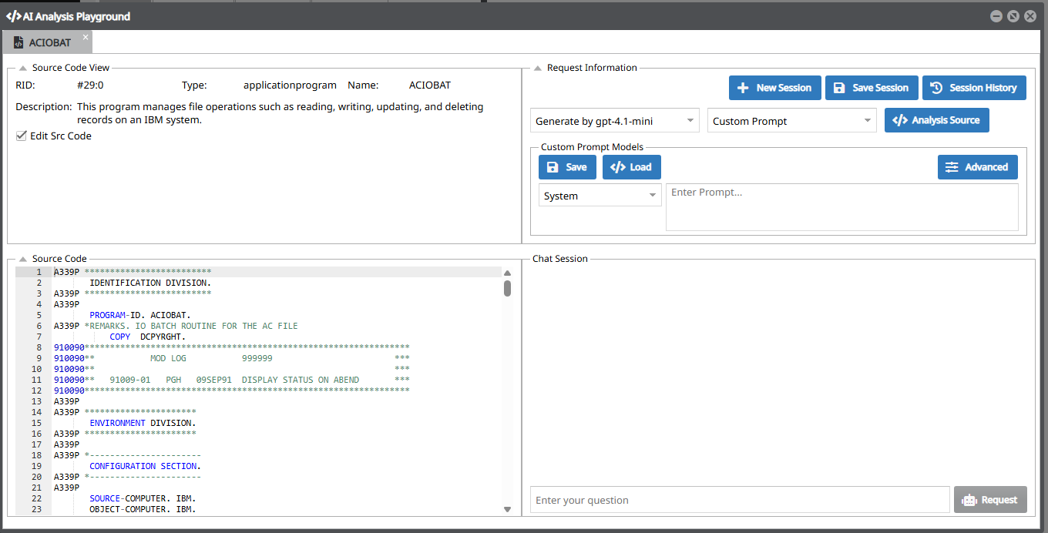Viewport: 1048px width, 533px height.
Task: Click the Enter Prompt text area
Action: pyautogui.click(x=841, y=206)
